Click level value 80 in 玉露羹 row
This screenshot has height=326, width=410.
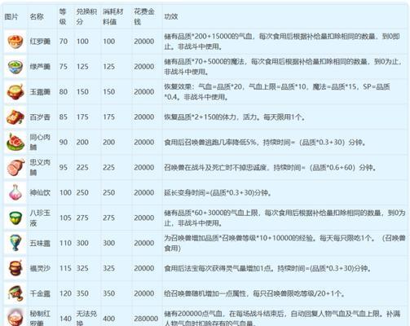64,92
